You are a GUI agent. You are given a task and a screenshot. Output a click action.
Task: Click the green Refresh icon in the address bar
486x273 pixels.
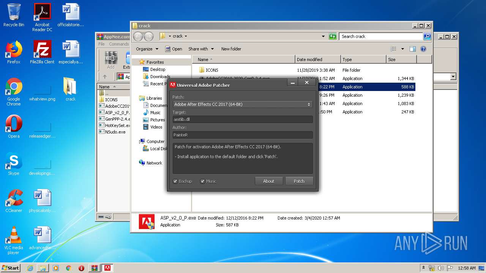333,36
